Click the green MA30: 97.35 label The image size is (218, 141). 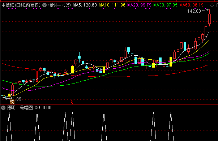coord(165,5)
